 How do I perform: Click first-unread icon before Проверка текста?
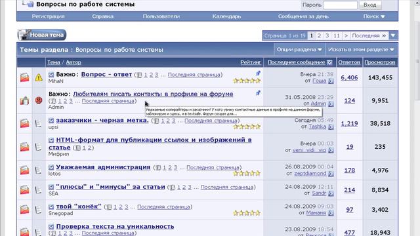coord(51,227)
